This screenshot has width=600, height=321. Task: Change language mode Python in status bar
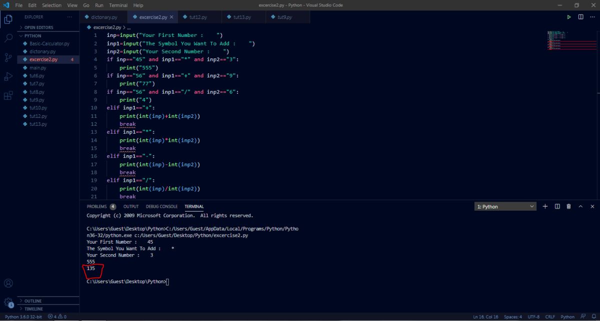tap(567, 317)
